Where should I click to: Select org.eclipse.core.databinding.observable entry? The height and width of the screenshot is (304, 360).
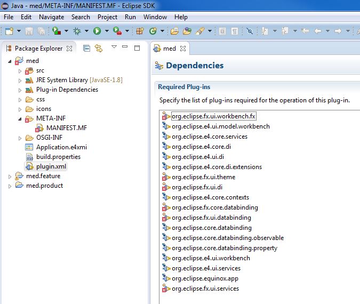[228, 238]
